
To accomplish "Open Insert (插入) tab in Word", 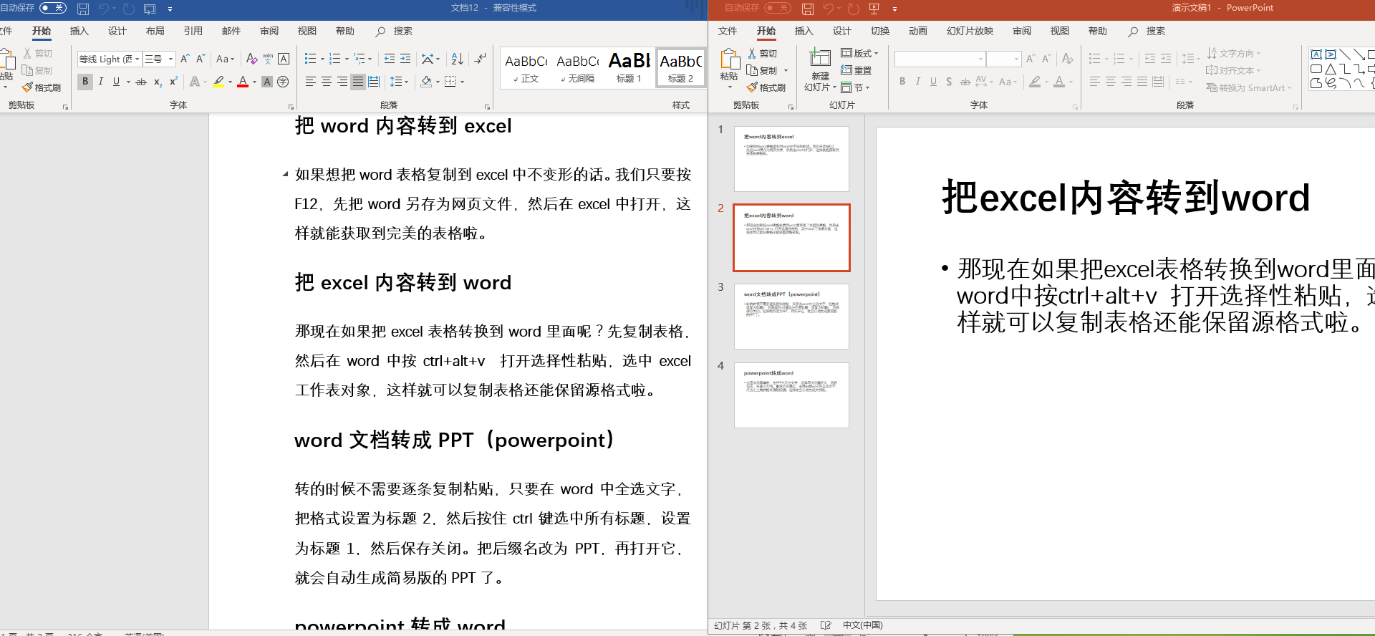I will point(79,31).
